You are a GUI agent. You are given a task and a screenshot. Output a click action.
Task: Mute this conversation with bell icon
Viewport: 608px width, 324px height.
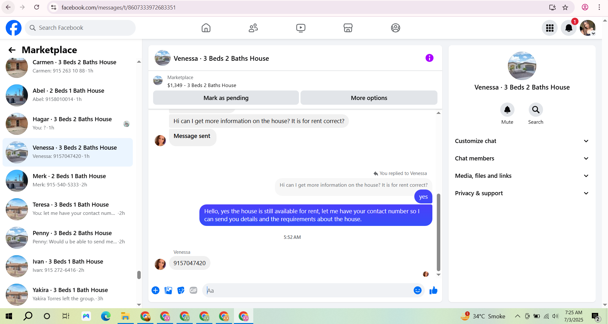tap(507, 110)
